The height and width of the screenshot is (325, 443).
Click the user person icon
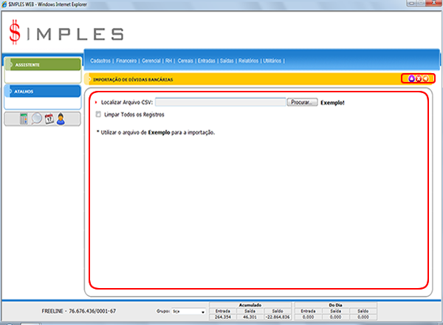click(61, 120)
